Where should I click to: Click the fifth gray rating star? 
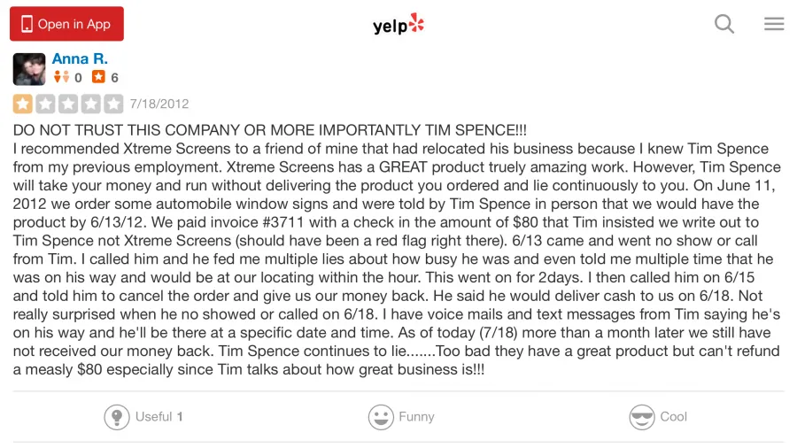pyautogui.click(x=113, y=104)
